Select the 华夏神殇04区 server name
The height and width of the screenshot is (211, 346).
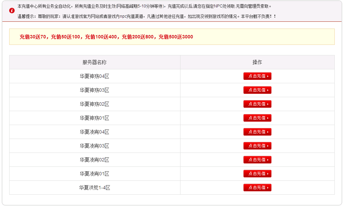(94, 76)
